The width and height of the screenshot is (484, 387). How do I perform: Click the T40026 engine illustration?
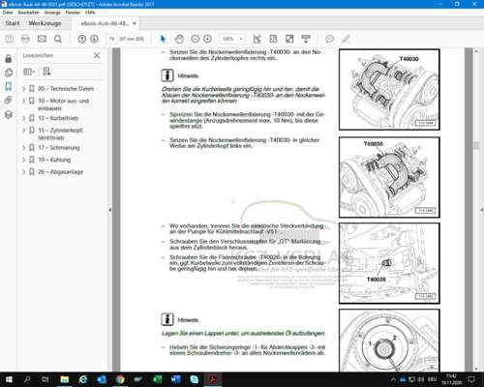[x=389, y=263]
